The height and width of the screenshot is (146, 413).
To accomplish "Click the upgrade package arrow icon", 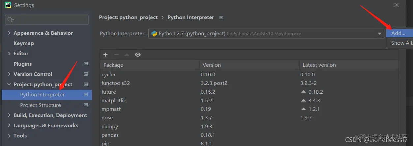I will coord(127,55).
